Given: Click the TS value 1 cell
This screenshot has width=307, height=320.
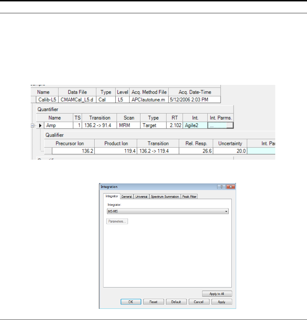Looking at the screenshot, I should coord(77,125).
